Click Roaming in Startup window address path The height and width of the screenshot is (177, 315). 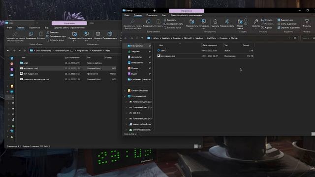pyautogui.click(x=177, y=38)
